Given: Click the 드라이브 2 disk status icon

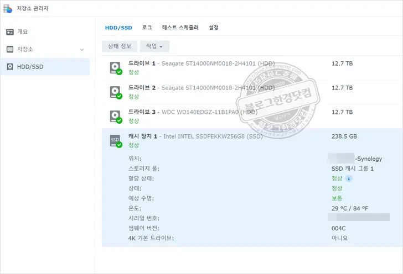Looking at the screenshot, I should (115, 92).
